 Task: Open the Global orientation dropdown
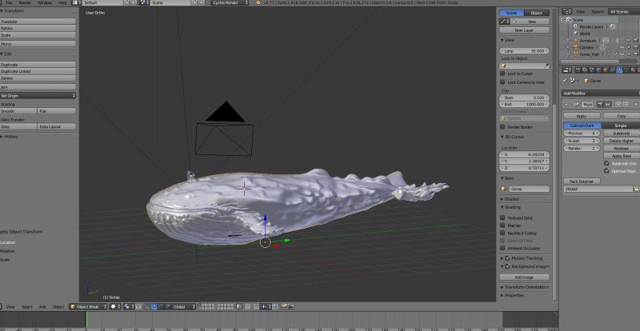click(184, 306)
